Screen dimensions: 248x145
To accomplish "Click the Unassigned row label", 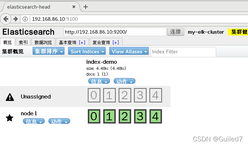I will point(36,97).
